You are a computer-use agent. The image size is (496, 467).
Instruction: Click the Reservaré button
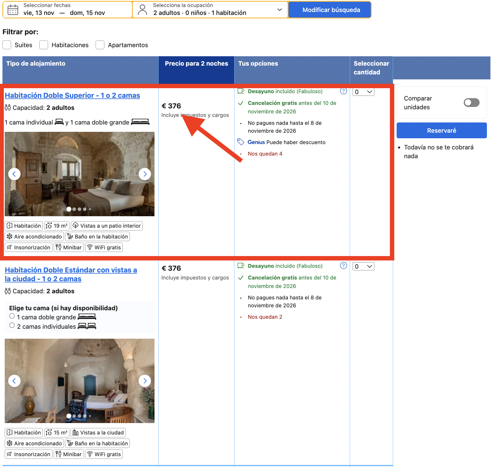pyautogui.click(x=441, y=130)
